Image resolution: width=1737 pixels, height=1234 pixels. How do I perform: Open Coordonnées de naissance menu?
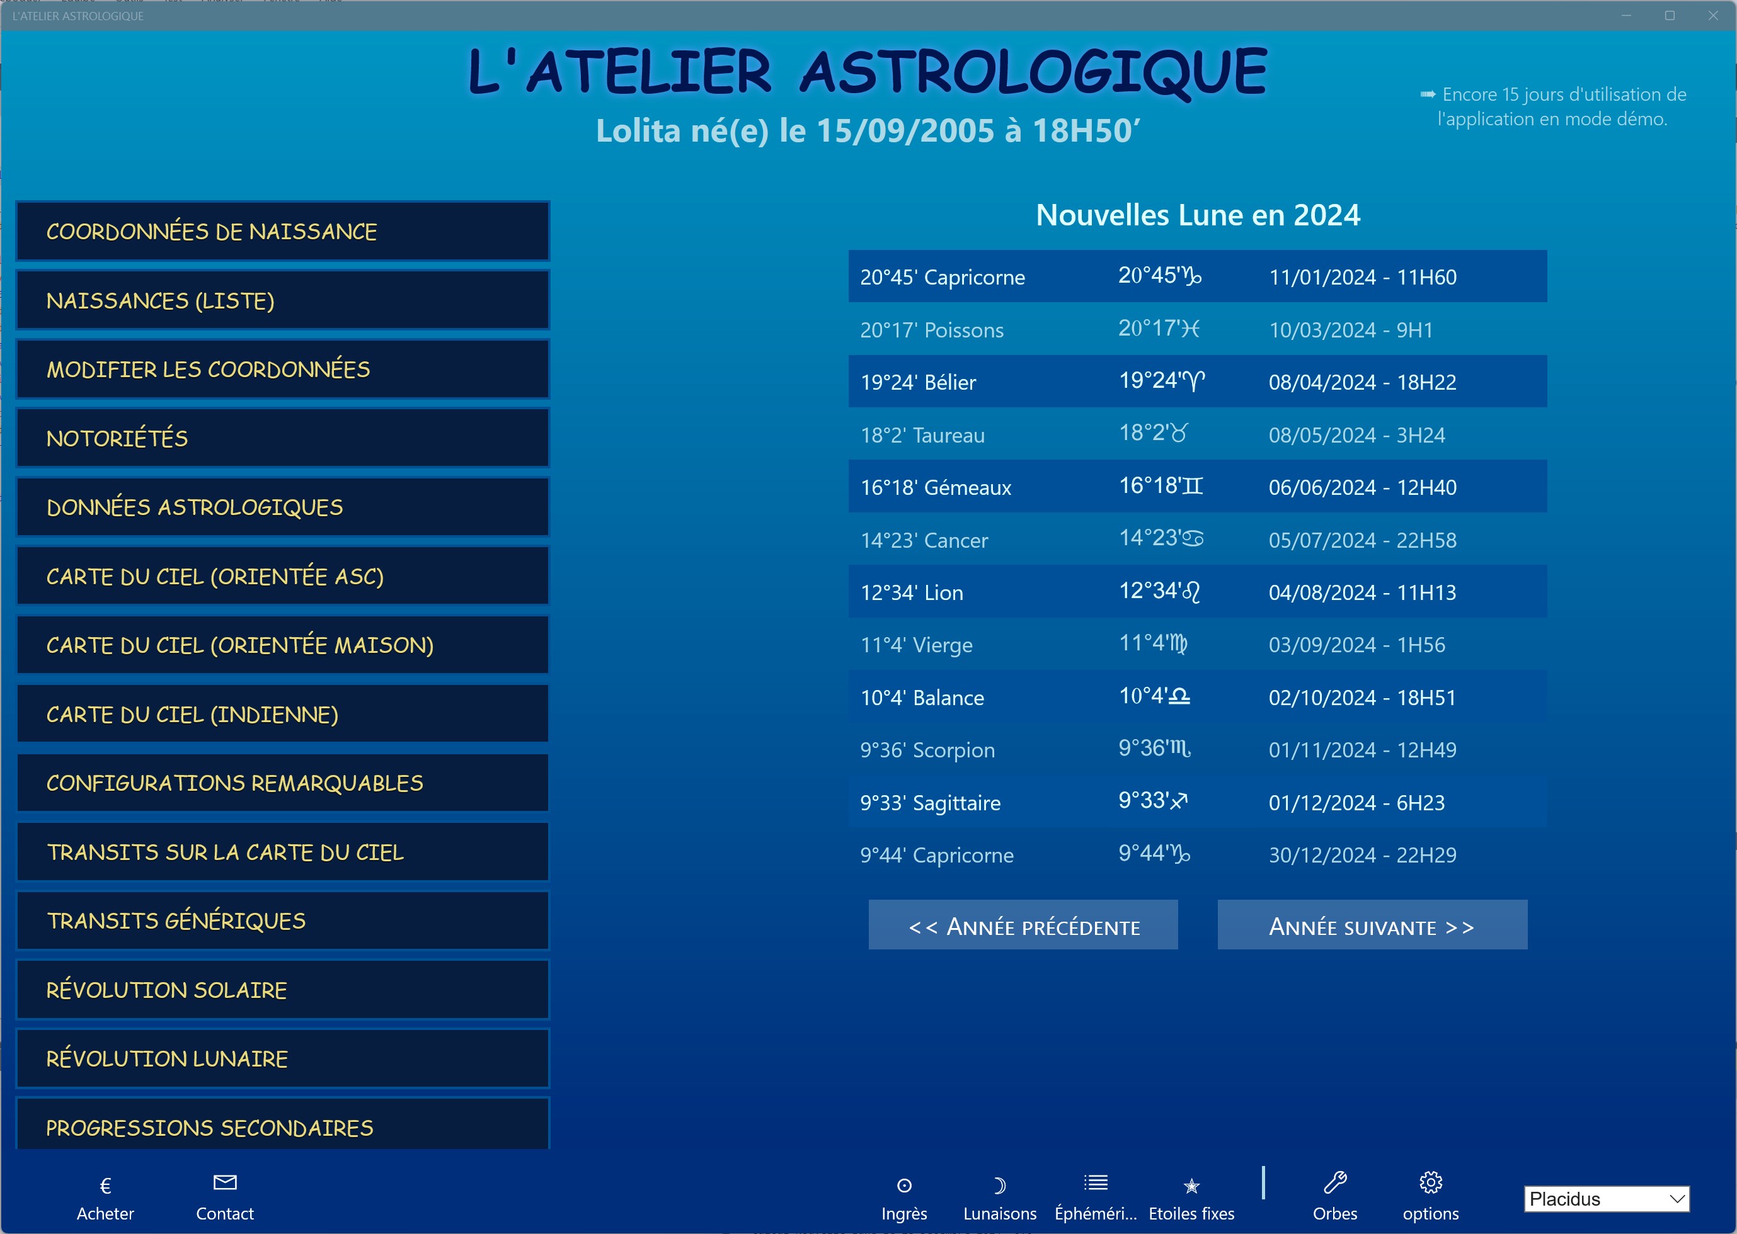click(282, 232)
